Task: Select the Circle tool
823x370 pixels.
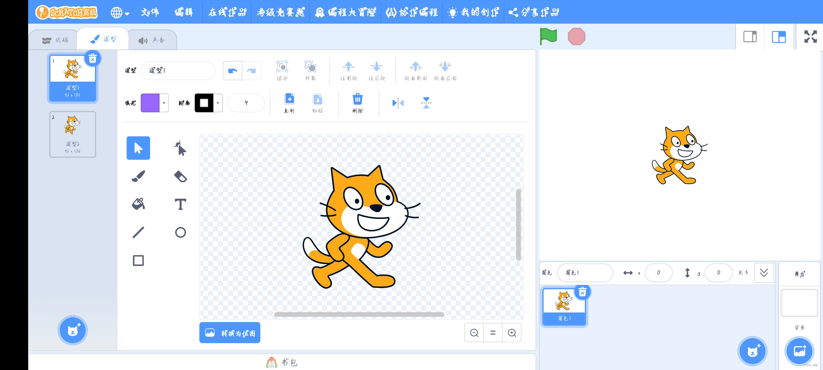Action: (180, 232)
